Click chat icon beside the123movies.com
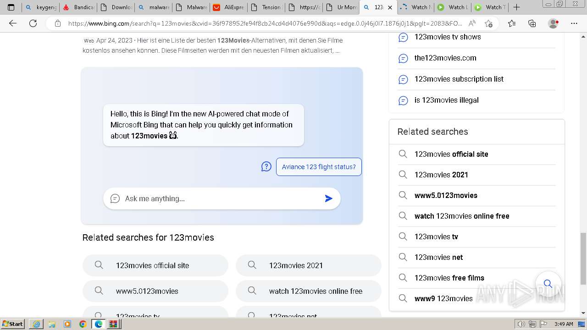The width and height of the screenshot is (587, 330). (x=403, y=58)
